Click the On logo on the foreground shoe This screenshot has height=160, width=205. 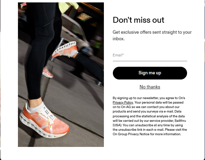point(38,119)
